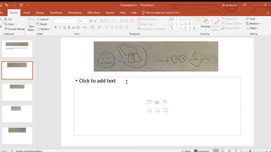Open the Font Color picker
The height and width of the screenshot is (152, 271).
(x=99, y=27)
